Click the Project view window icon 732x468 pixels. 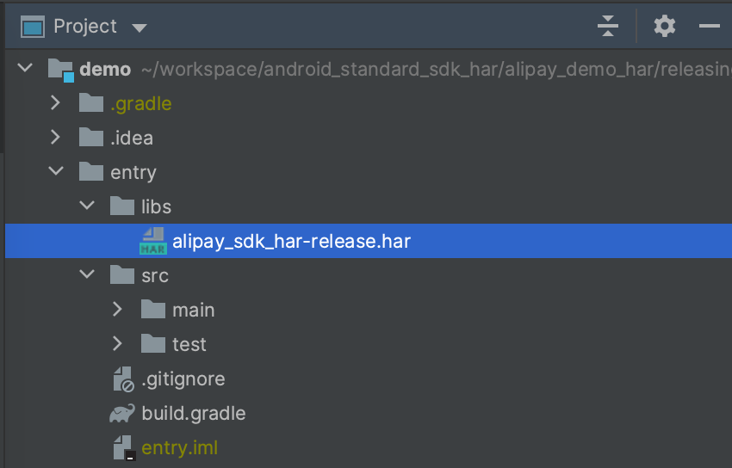tap(33, 27)
